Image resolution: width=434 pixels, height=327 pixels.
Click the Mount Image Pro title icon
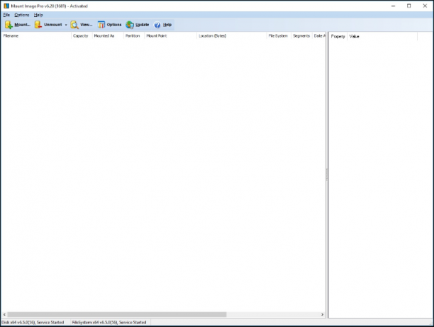pyautogui.click(x=6, y=6)
